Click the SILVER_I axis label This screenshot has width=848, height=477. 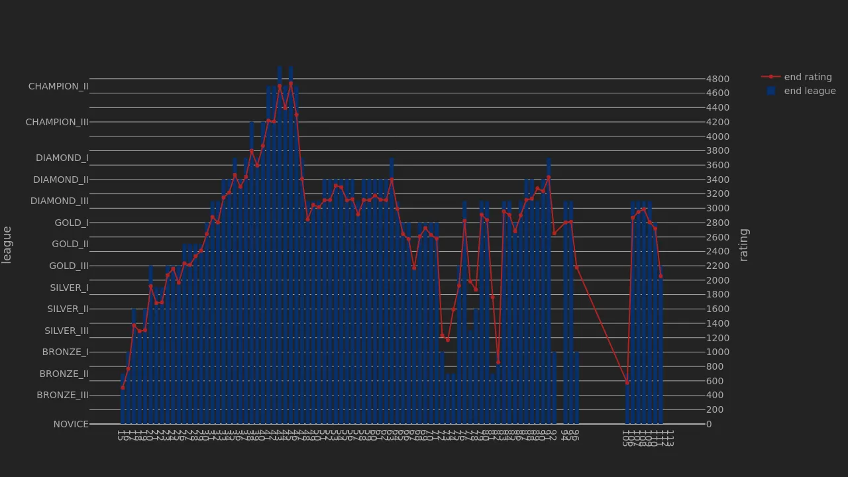tap(70, 288)
